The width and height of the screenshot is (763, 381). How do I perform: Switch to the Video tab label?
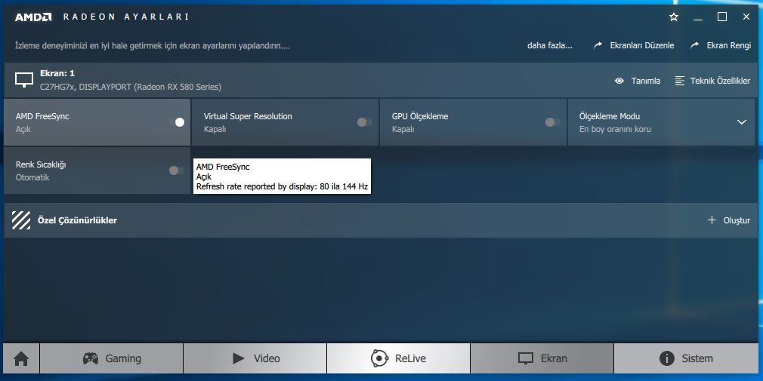(x=267, y=358)
